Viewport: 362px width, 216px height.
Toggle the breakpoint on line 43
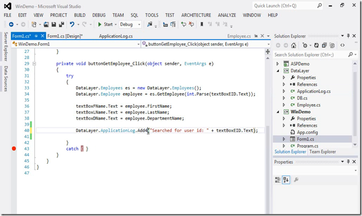pyautogui.click(x=14, y=149)
